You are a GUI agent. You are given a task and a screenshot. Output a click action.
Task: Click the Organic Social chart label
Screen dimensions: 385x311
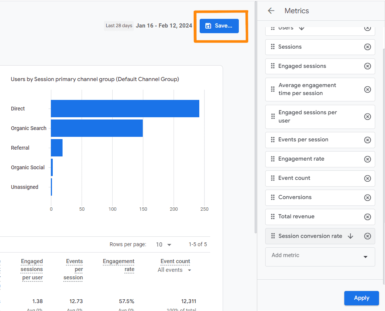pyautogui.click(x=28, y=167)
